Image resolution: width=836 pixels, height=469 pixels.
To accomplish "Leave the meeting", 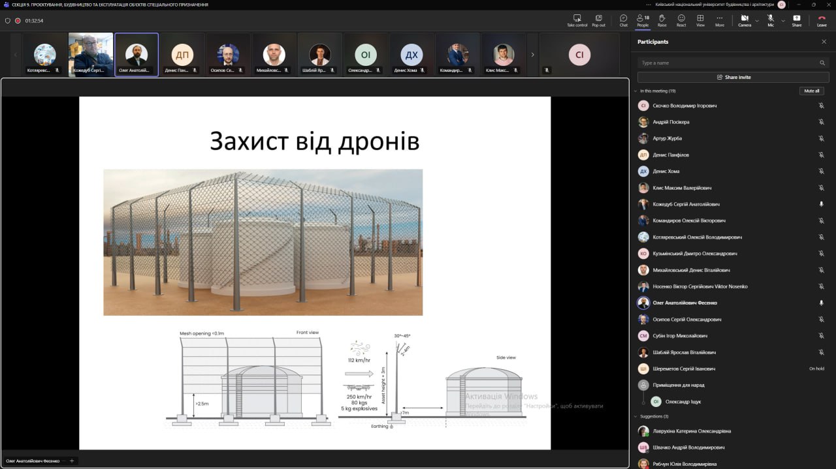I will (822, 20).
